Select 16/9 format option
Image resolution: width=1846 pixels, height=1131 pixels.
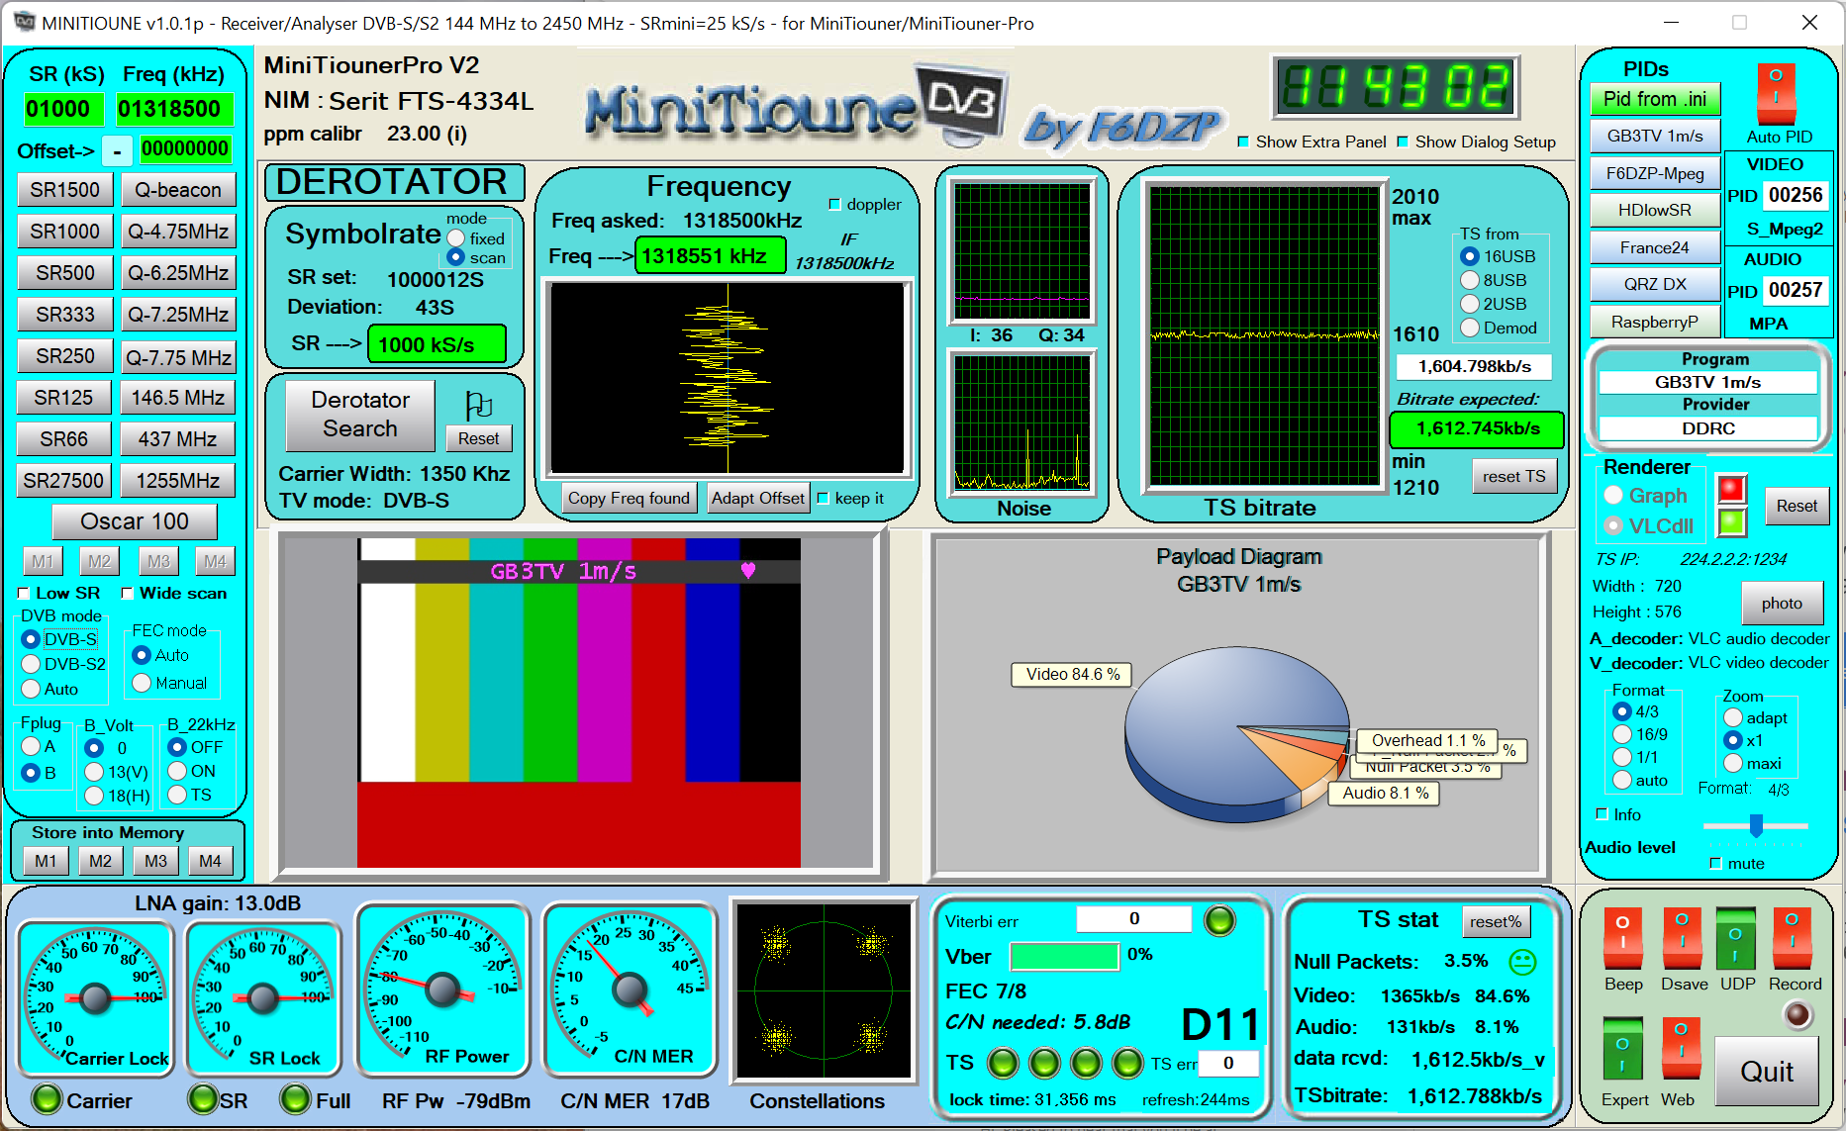coord(1622,734)
